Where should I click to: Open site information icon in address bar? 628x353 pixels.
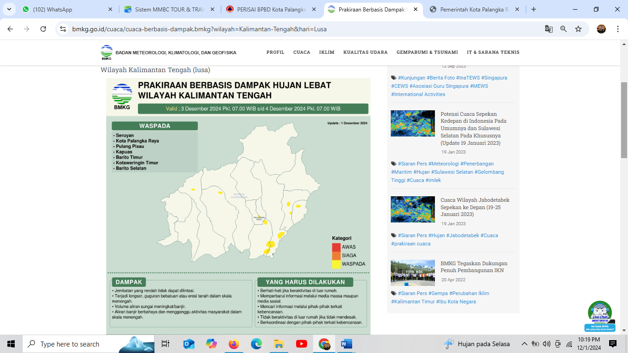(63, 29)
